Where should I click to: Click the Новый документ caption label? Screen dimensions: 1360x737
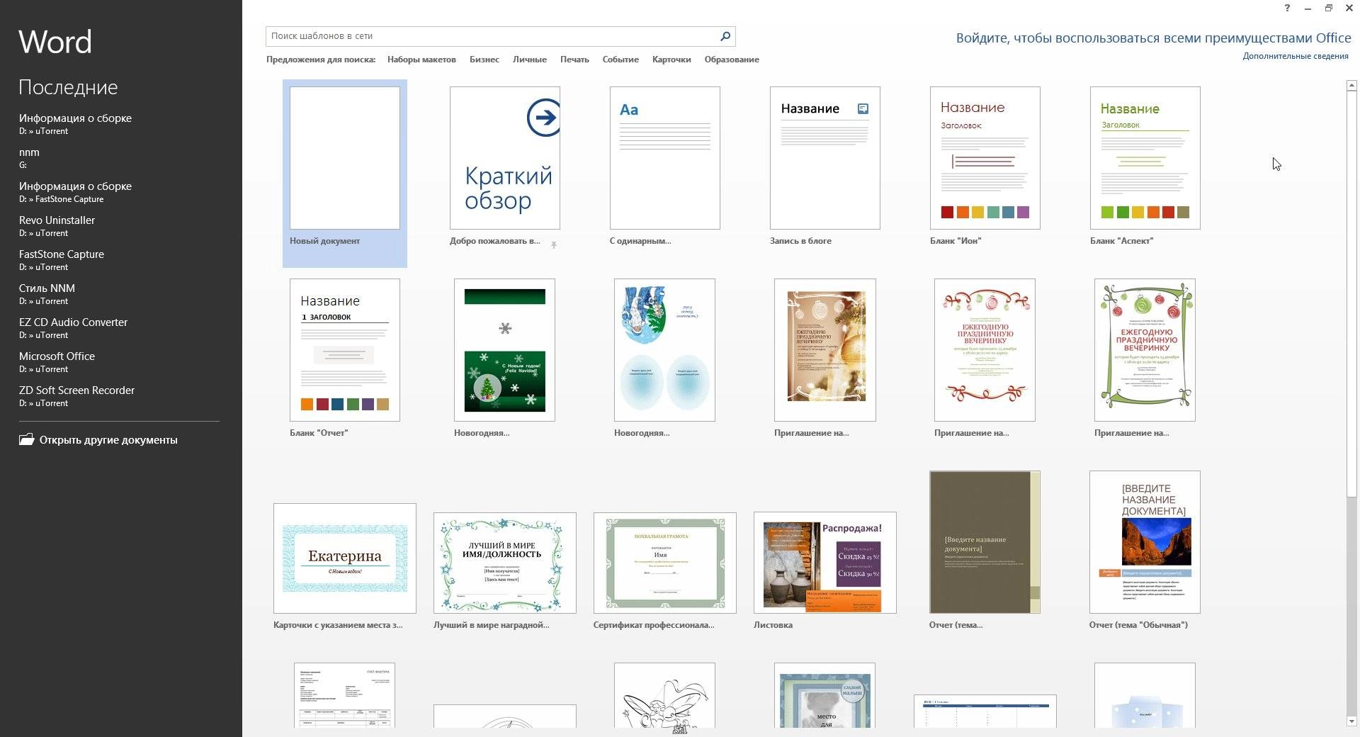324,241
